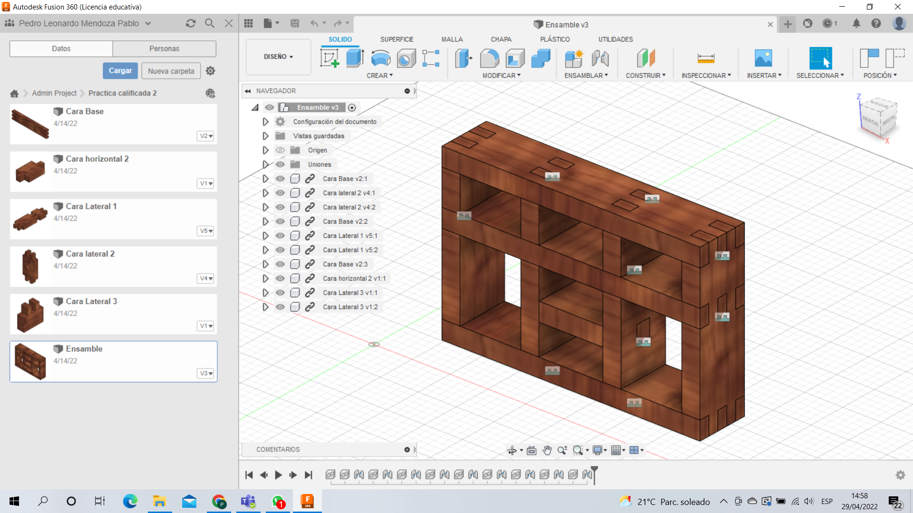Screen dimensions: 913x513
Task: Select the Fillet tool icon
Action: coord(489,58)
